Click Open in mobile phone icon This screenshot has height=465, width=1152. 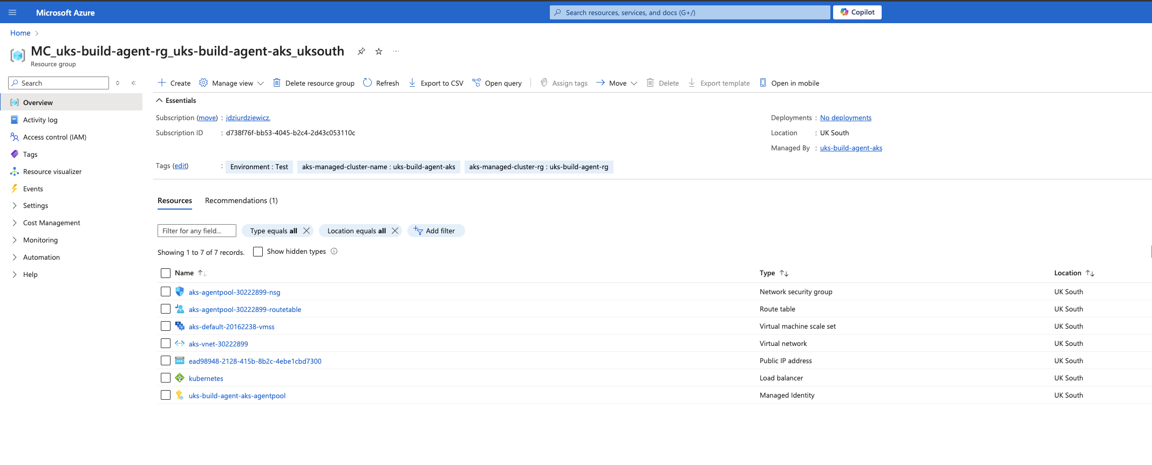[x=763, y=82]
